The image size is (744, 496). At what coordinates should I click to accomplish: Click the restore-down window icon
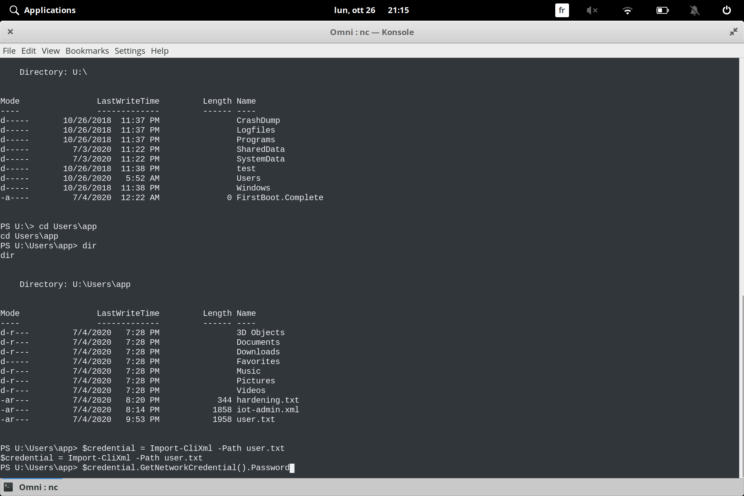734,32
